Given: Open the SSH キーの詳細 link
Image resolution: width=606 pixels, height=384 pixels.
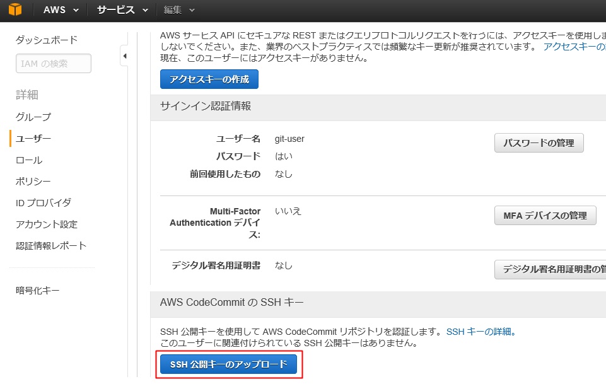Looking at the screenshot, I should 481,332.
